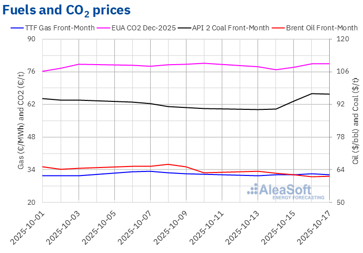Click the left axis title Gas and CO2

point(21,120)
